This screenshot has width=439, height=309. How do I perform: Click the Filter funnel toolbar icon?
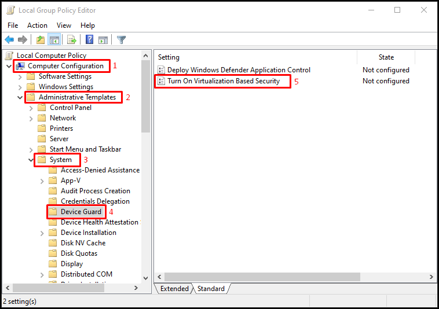point(121,40)
